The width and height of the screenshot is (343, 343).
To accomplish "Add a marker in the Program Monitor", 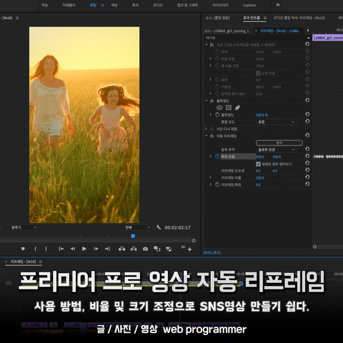I will (23, 249).
